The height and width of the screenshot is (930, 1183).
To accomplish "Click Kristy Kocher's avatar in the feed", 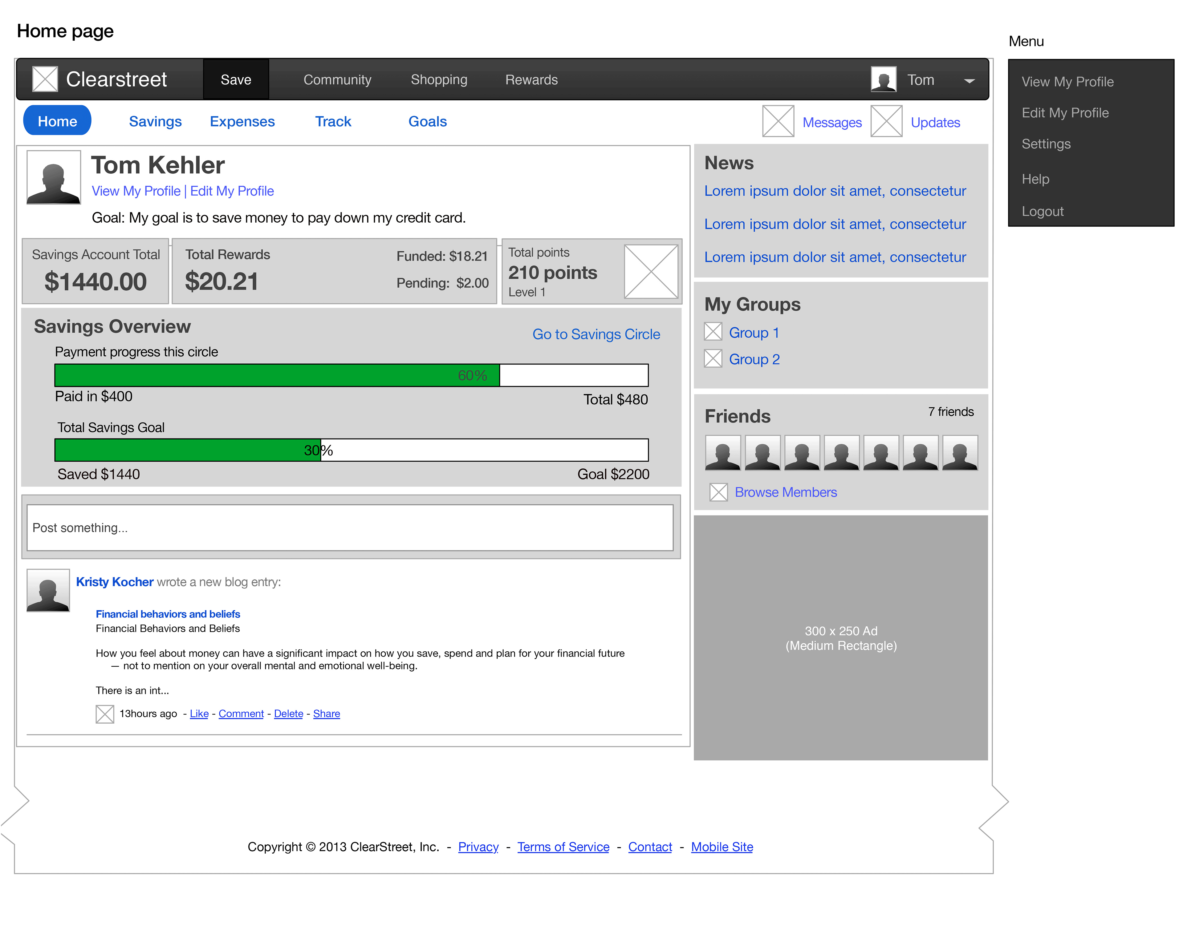I will (x=48, y=591).
